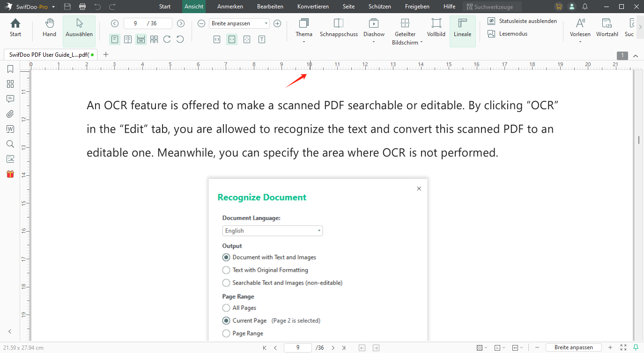Switch to the Bearbeiten tab
644x353 pixels.
point(271,7)
